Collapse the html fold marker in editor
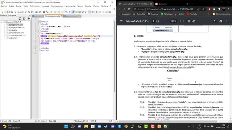 pos(40,22)
